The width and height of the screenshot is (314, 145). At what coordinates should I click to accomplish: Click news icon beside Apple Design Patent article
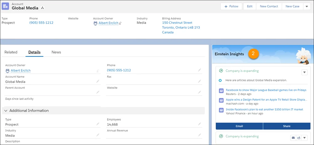[x=221, y=100]
